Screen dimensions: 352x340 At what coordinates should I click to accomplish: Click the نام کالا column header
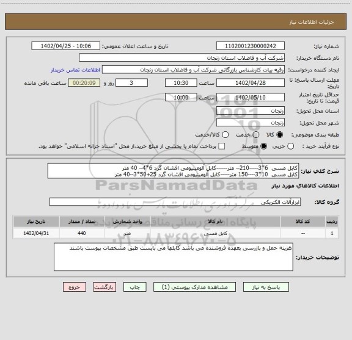pyautogui.click(x=215, y=222)
